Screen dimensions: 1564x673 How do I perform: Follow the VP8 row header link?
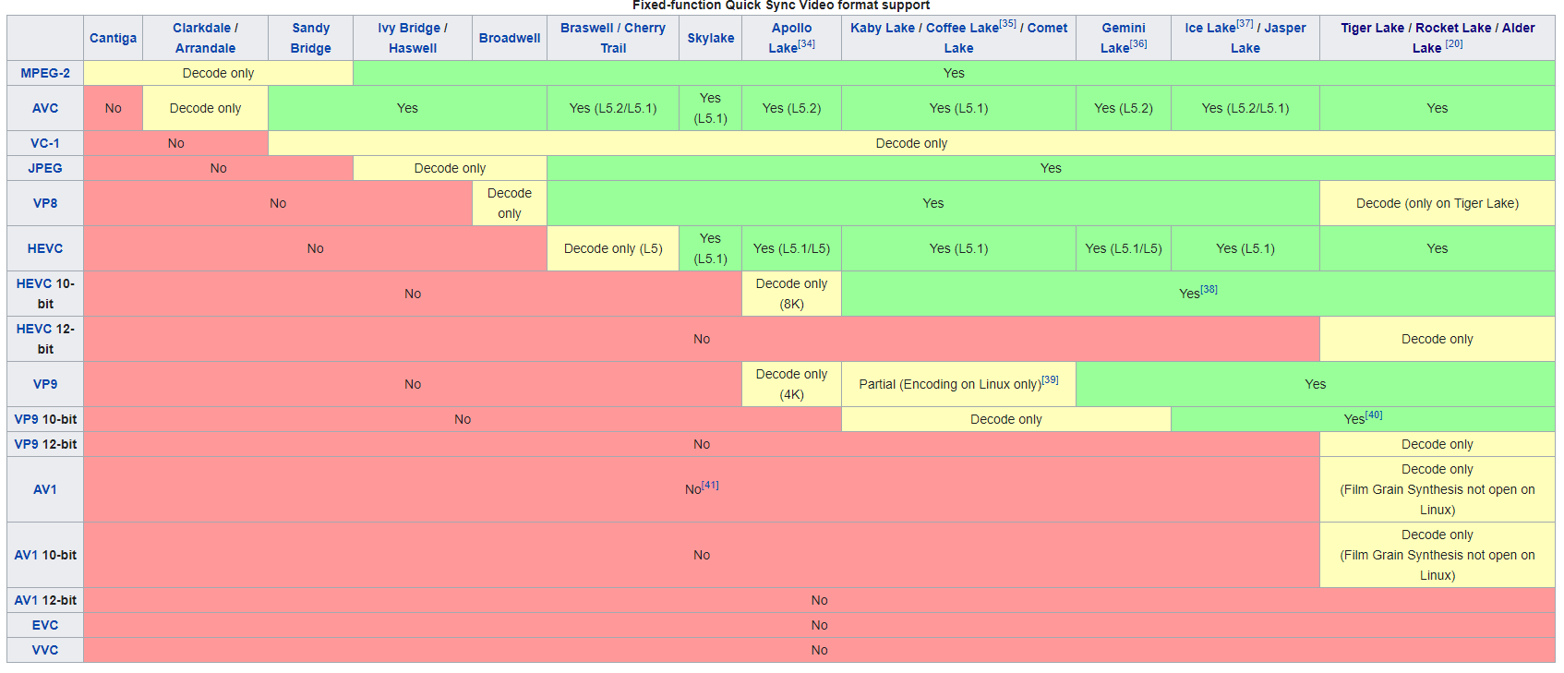[45, 203]
